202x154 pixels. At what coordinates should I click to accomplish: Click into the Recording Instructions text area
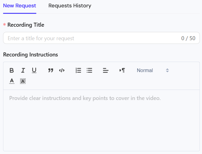[101, 120]
